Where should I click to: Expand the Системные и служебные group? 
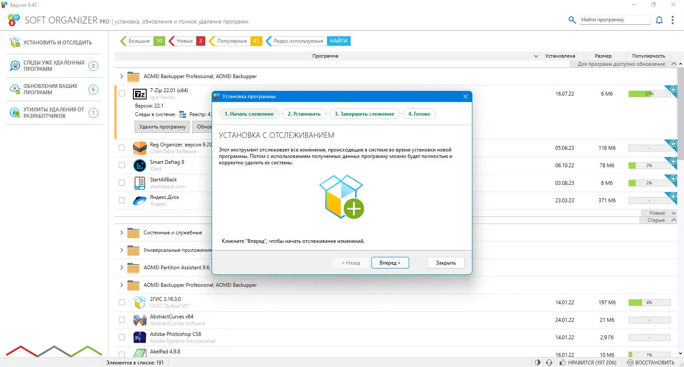tap(121, 233)
